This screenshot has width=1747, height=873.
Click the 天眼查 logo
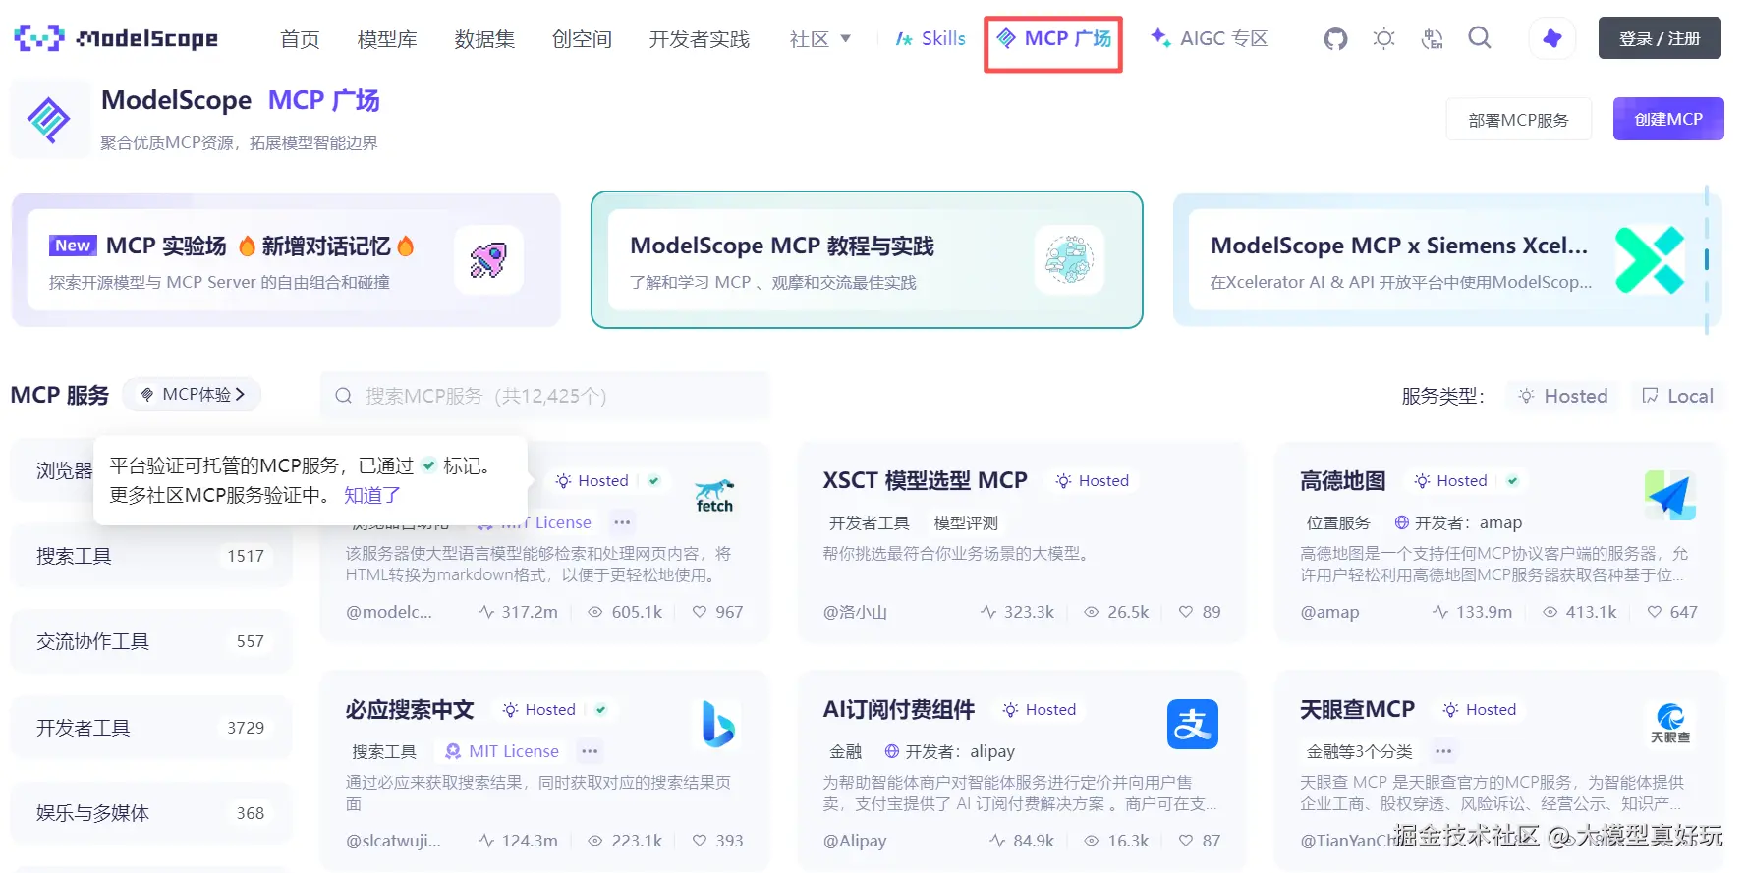(1670, 724)
